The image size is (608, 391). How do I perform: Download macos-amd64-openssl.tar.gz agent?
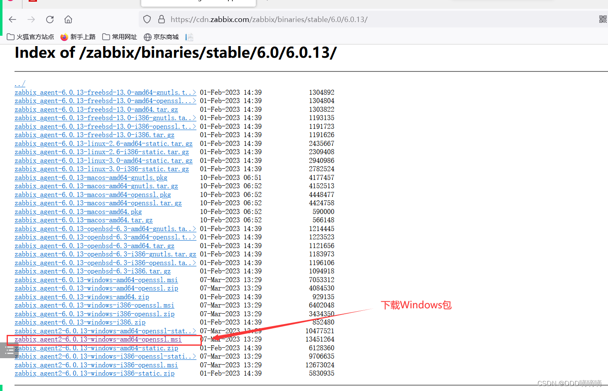coord(98,203)
